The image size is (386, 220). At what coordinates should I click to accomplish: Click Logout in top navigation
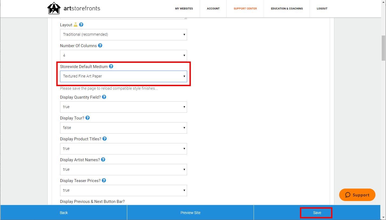pyautogui.click(x=322, y=9)
